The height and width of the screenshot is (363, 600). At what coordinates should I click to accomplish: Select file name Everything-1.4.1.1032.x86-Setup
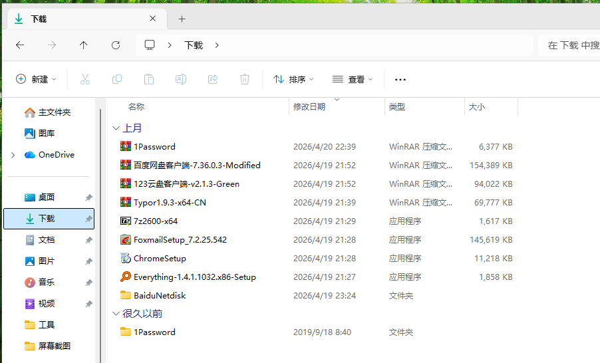pos(195,277)
